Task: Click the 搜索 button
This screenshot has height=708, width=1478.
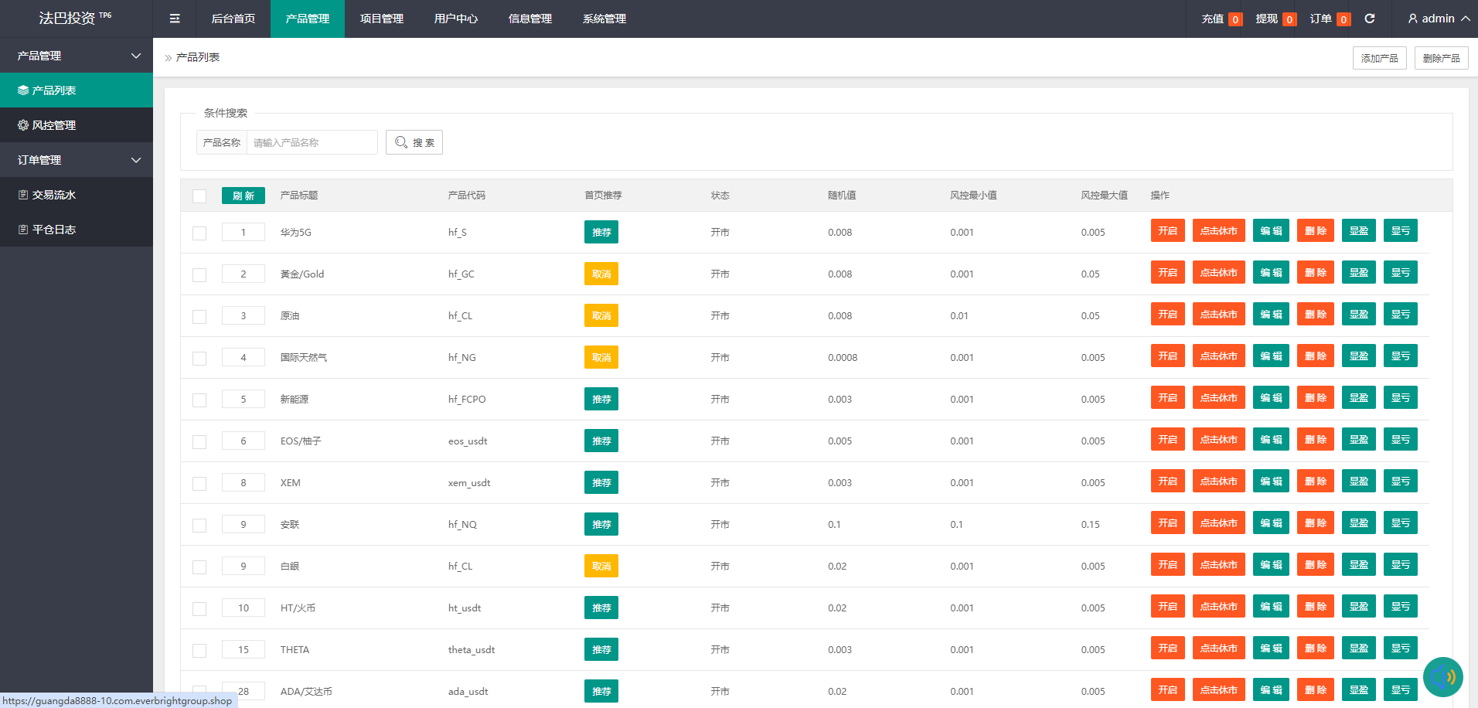Action: coord(414,142)
